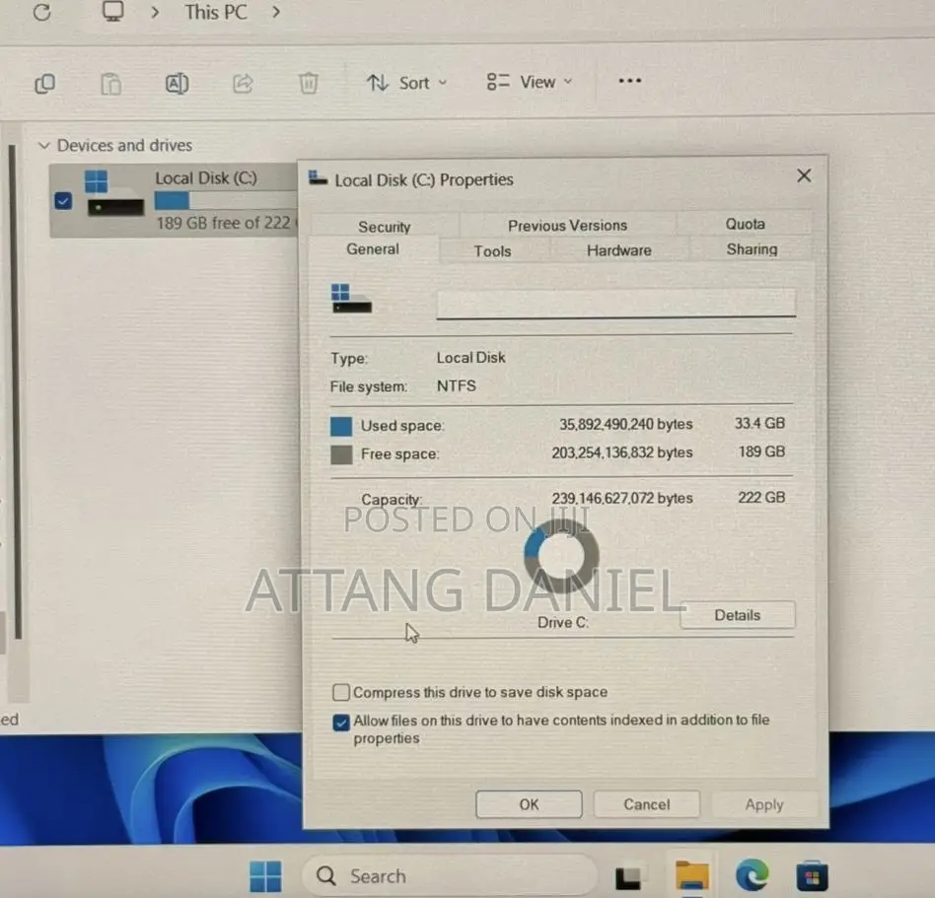The image size is (935, 898).
Task: Click the Rename icon in the toolbar
Action: (x=178, y=84)
